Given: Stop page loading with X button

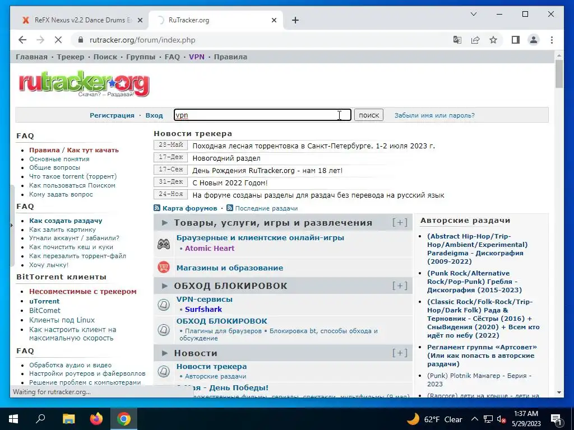Looking at the screenshot, I should tap(58, 40).
